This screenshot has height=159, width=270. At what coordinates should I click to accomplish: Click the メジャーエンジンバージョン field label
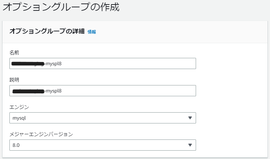pos(41,134)
